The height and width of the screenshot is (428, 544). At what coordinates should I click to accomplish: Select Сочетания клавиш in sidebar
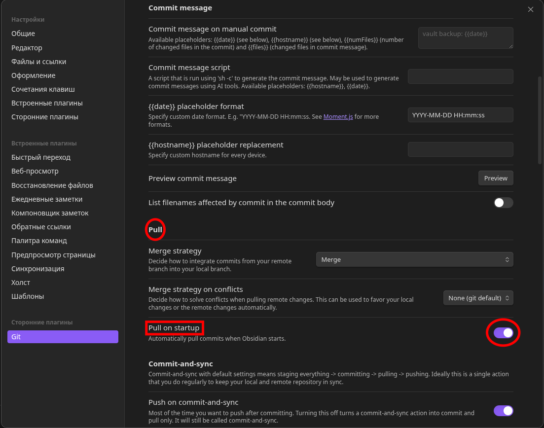click(x=43, y=89)
